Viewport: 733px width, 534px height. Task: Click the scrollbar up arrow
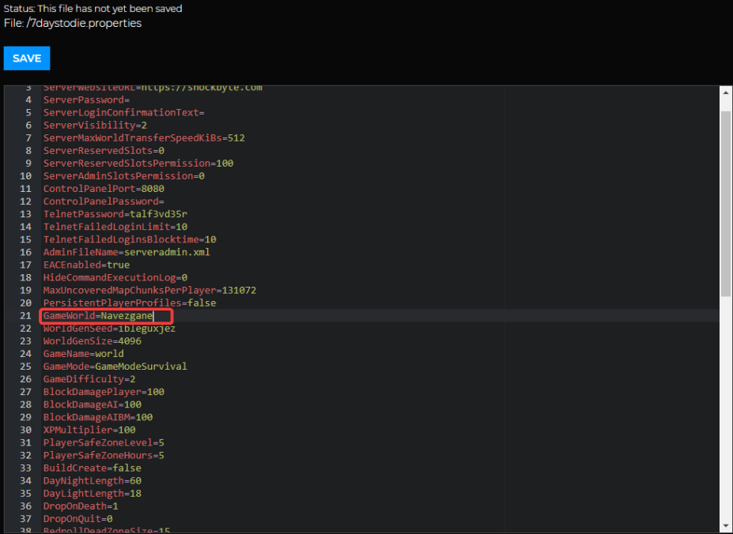(x=726, y=92)
